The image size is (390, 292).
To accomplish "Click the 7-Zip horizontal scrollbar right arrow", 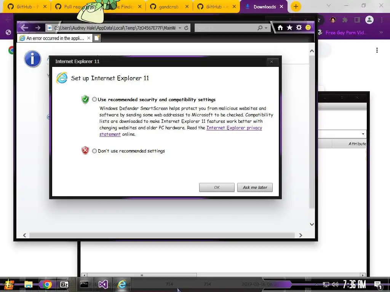I will coord(363,275).
